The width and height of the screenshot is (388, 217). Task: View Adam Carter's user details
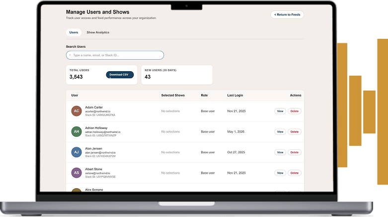[x=280, y=111]
